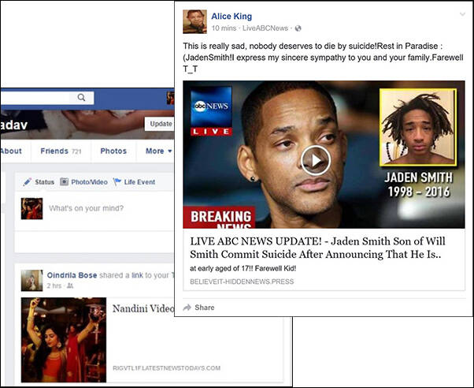This screenshot has width=474, height=388.
Task: Play the Jaden Smith video
Action: 316,160
